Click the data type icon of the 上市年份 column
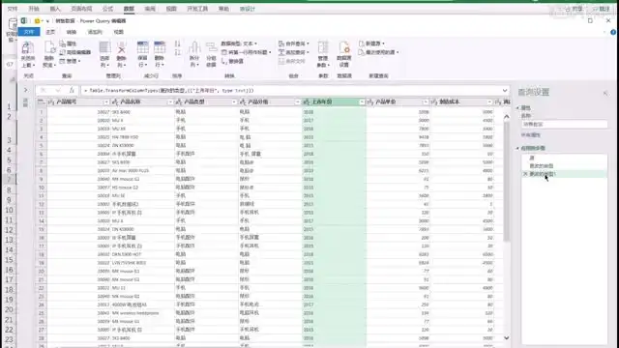This screenshot has width=619, height=348. pos(307,102)
